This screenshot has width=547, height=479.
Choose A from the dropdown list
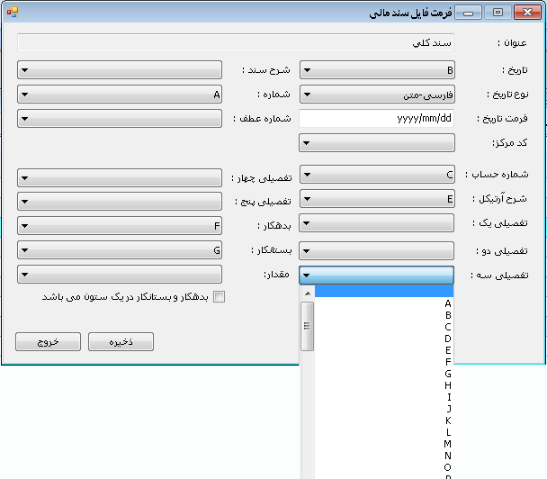pos(384,303)
